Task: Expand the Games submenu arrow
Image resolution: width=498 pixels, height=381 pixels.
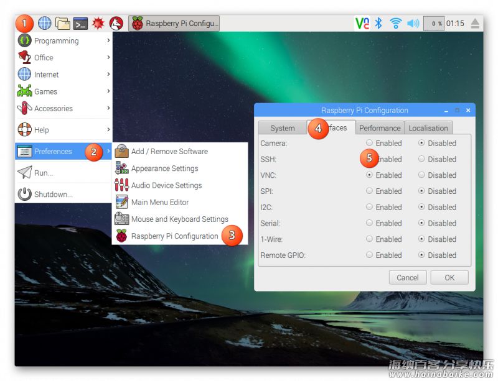Action: click(x=108, y=91)
